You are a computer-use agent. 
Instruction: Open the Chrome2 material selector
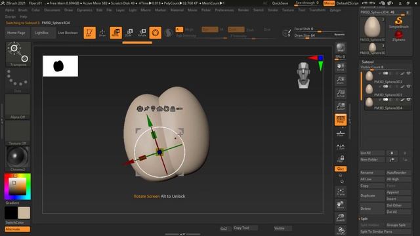(18, 159)
